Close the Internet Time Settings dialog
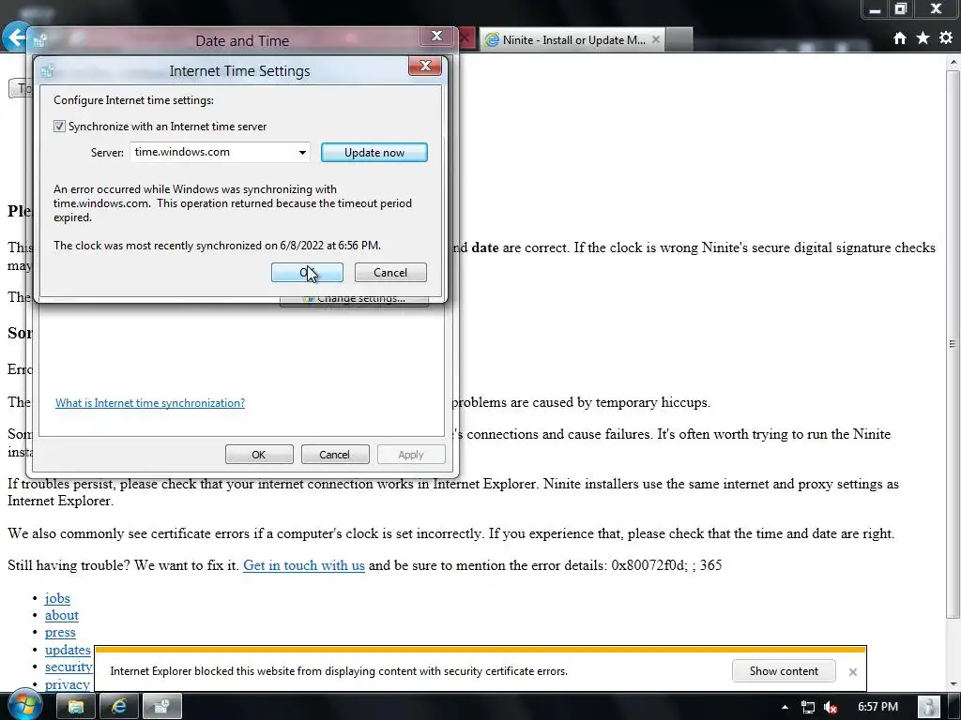 coord(425,67)
